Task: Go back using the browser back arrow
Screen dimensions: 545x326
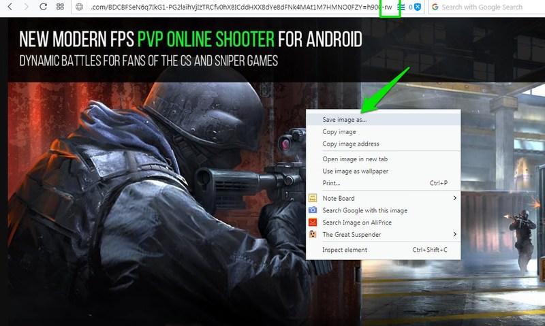Action: pyautogui.click(x=10, y=6)
